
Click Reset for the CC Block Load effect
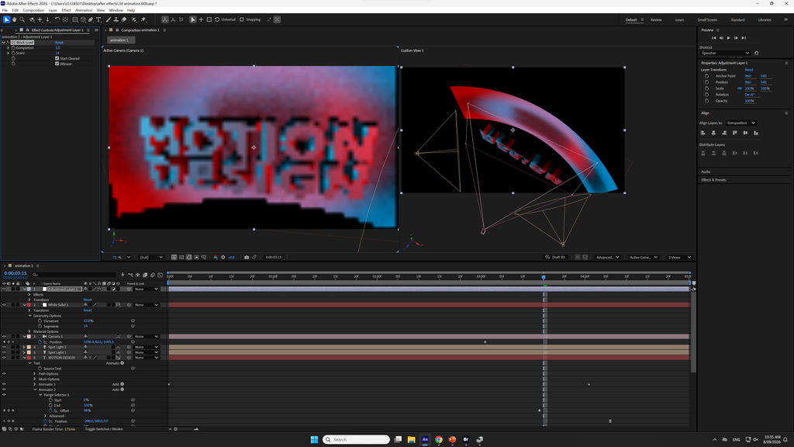tap(59, 42)
